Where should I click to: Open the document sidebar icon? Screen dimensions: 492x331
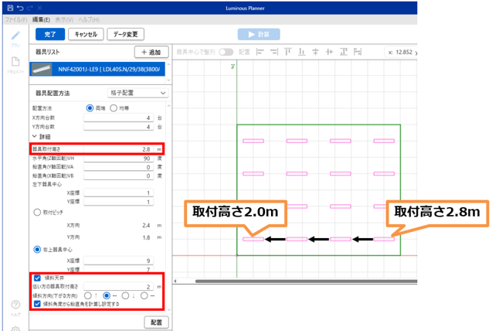coord(15,63)
